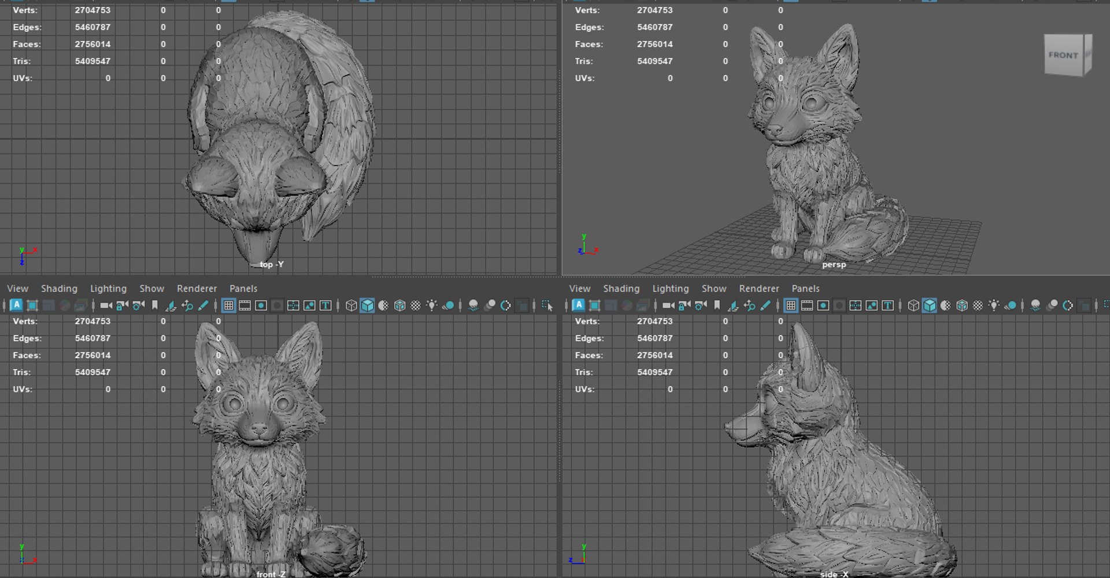Toggle Lock Camera icon in front -Z panel
This screenshot has height=578, width=1110.
[122, 305]
